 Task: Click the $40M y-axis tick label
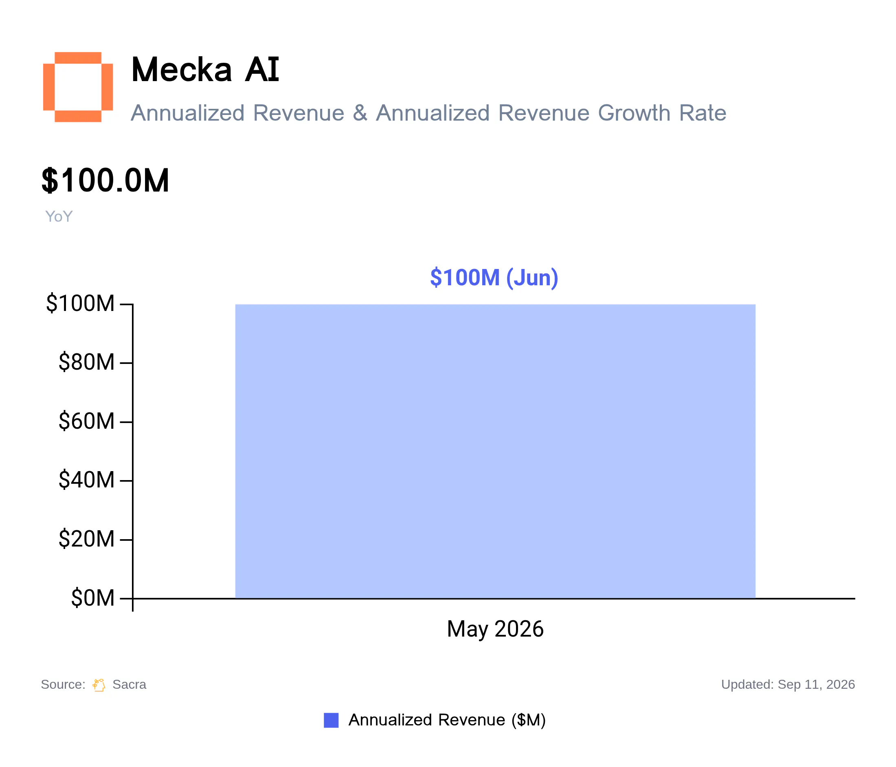[86, 480]
